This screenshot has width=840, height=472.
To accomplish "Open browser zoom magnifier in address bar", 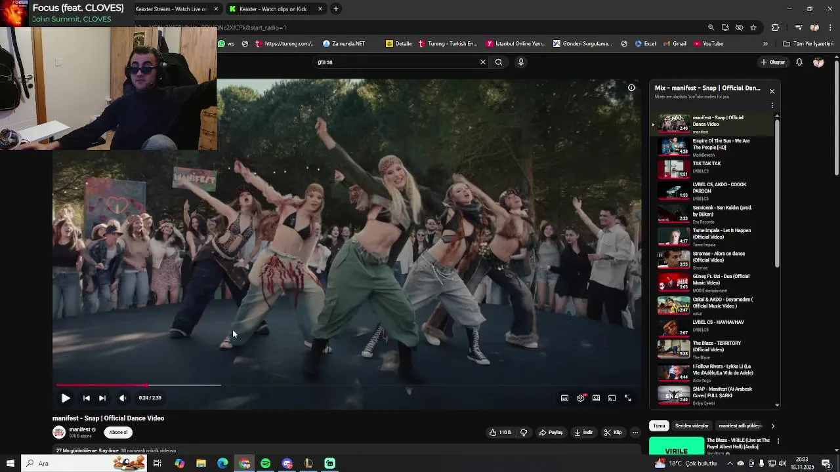I will tap(711, 28).
